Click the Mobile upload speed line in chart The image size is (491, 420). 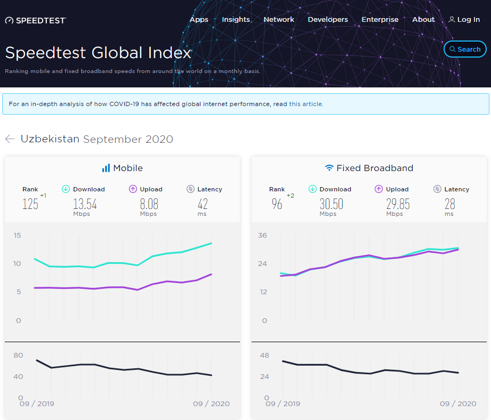coord(123,287)
